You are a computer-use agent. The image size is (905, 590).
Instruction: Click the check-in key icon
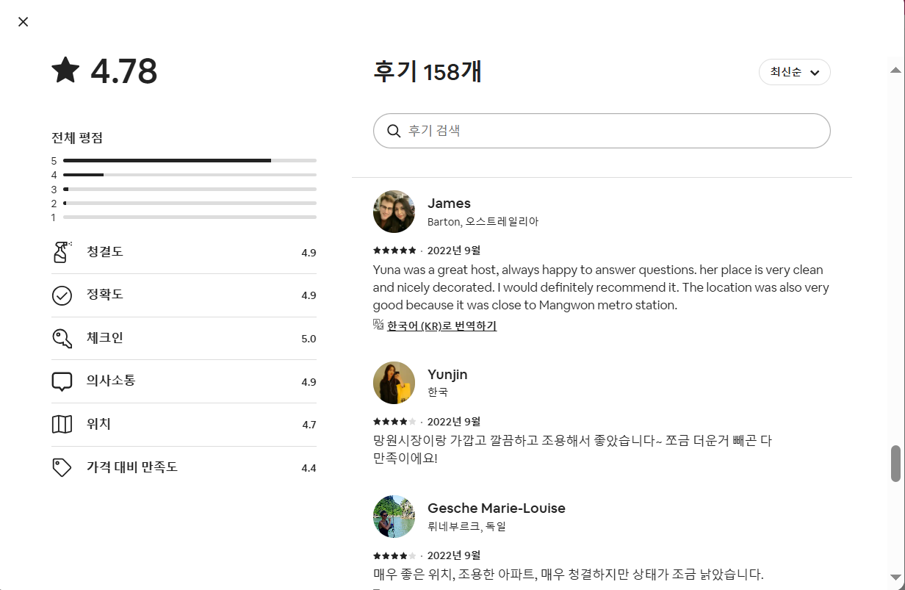(x=62, y=339)
